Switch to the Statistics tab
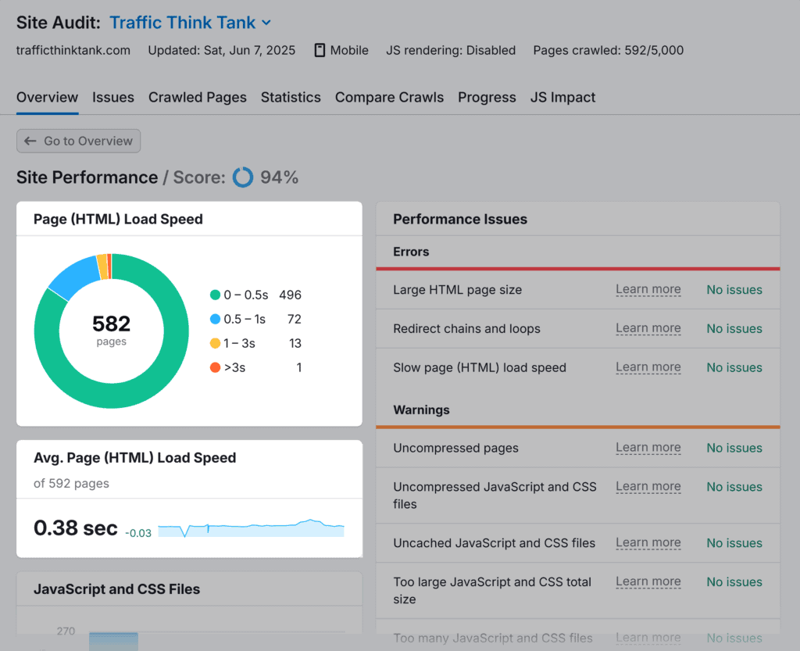 click(x=291, y=98)
